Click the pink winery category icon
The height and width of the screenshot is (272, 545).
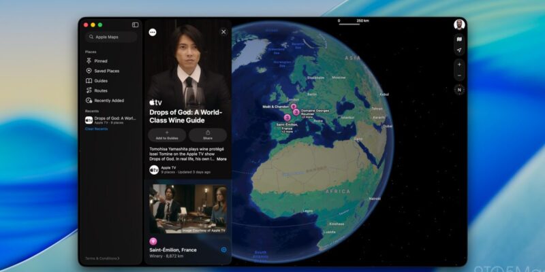153,241
